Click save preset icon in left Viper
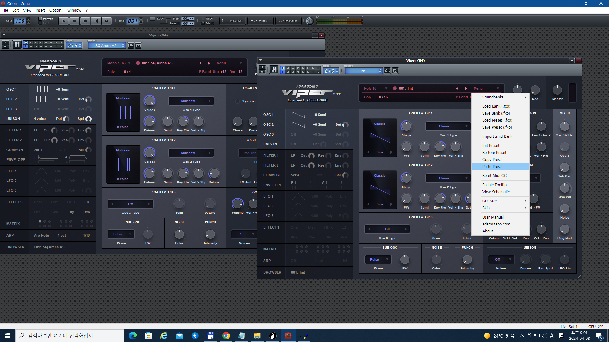609x342 pixels. [139, 46]
